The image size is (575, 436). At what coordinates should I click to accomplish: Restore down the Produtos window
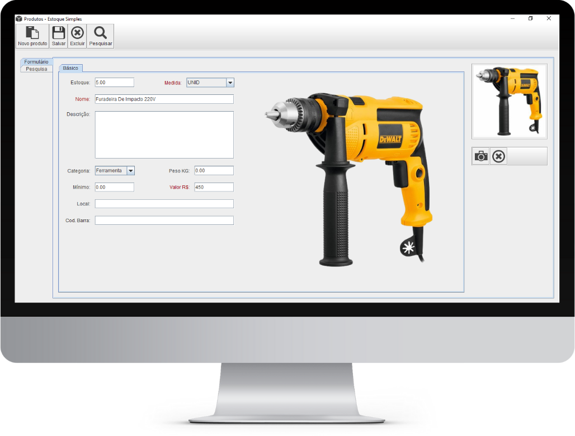tap(530, 18)
